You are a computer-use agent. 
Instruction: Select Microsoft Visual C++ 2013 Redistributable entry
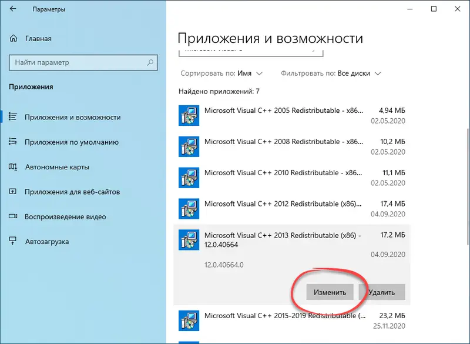(x=291, y=265)
